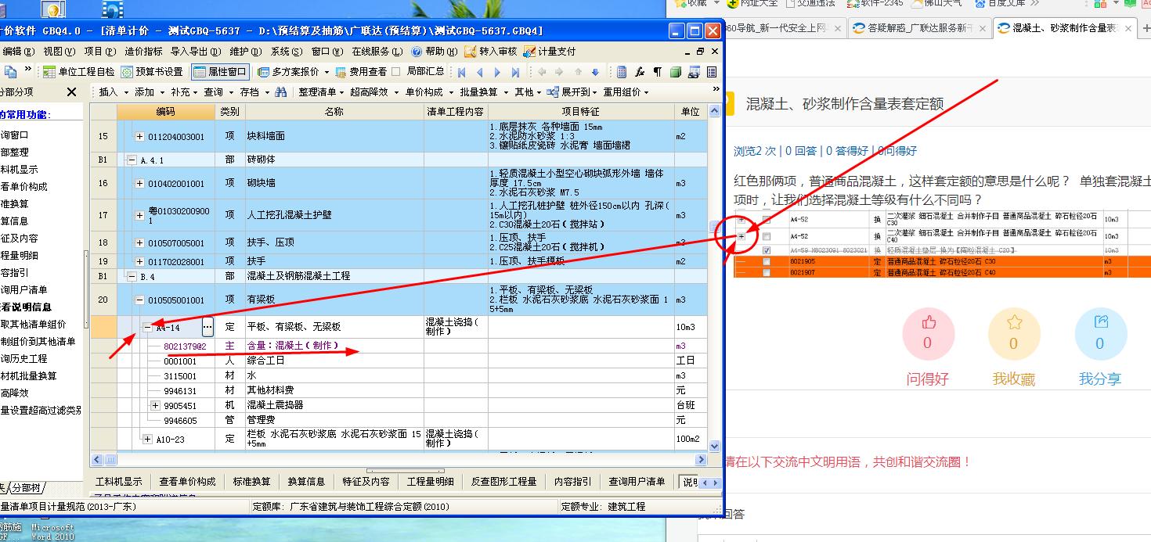
Task: Click 转入审核 toolbar icon
Action: tap(490, 52)
